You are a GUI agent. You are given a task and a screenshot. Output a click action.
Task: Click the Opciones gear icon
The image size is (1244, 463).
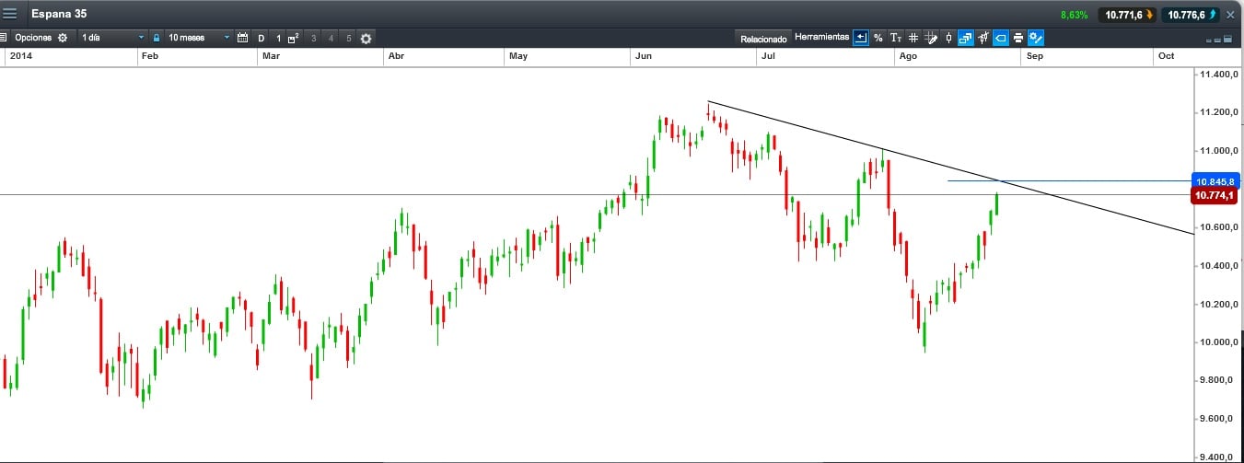point(63,38)
